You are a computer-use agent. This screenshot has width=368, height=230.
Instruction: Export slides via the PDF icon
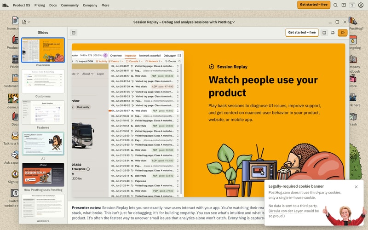333,33
